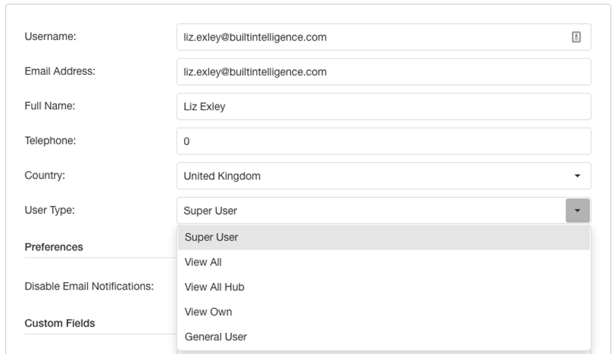Click the 'Full Name:' label
Viewport: 615px width, 354px height.
50,106
